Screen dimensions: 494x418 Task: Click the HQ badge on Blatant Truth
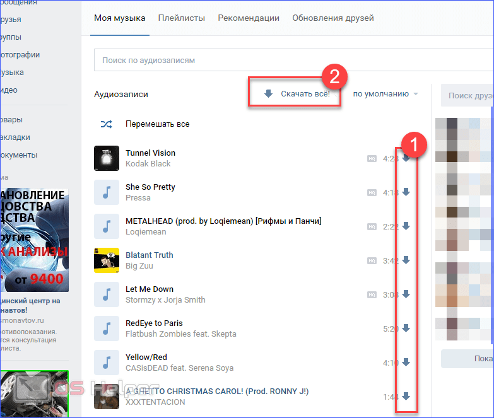point(372,260)
